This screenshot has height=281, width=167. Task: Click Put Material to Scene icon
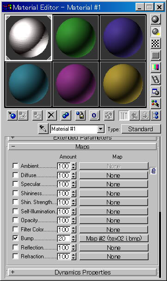pyautogui.click(x=23, y=115)
